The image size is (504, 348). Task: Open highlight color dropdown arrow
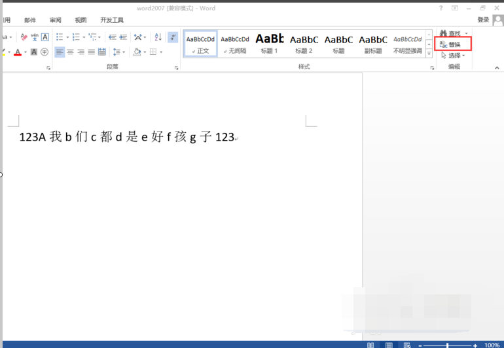click(x=9, y=52)
